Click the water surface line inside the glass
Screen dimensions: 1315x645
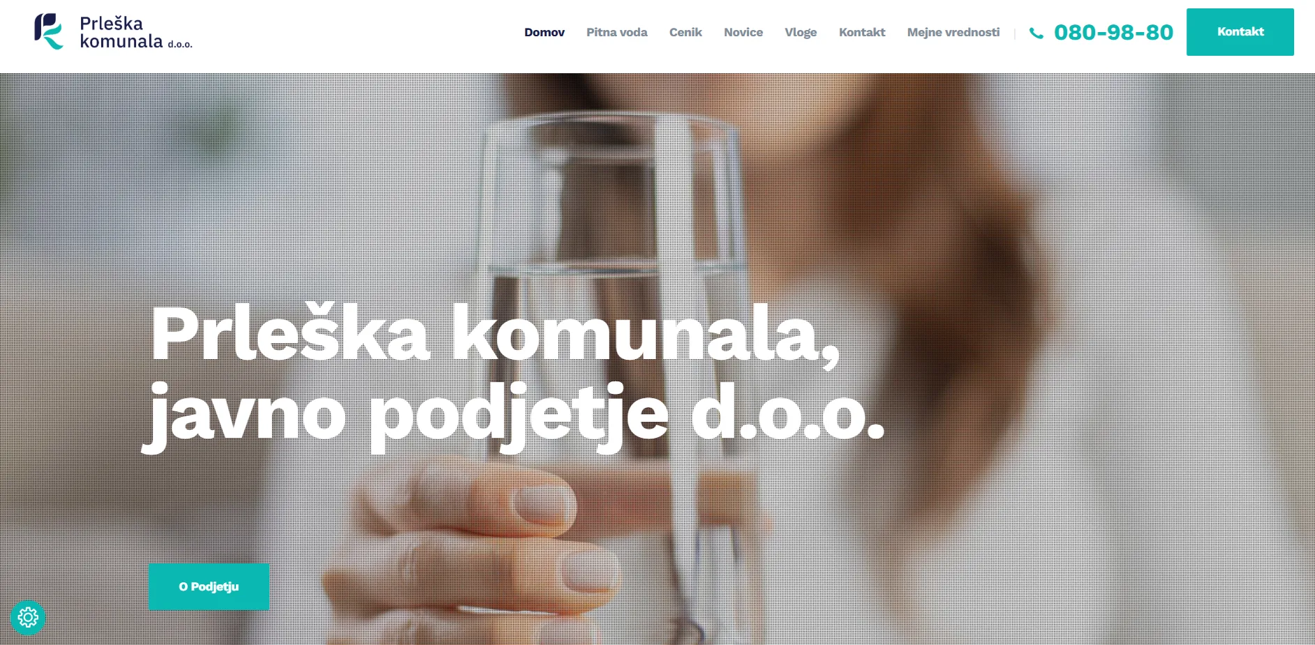[611, 267]
